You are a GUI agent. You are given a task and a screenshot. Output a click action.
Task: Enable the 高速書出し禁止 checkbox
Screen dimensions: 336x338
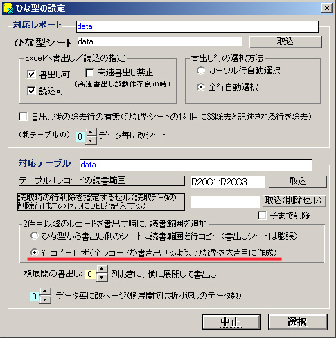(89, 73)
